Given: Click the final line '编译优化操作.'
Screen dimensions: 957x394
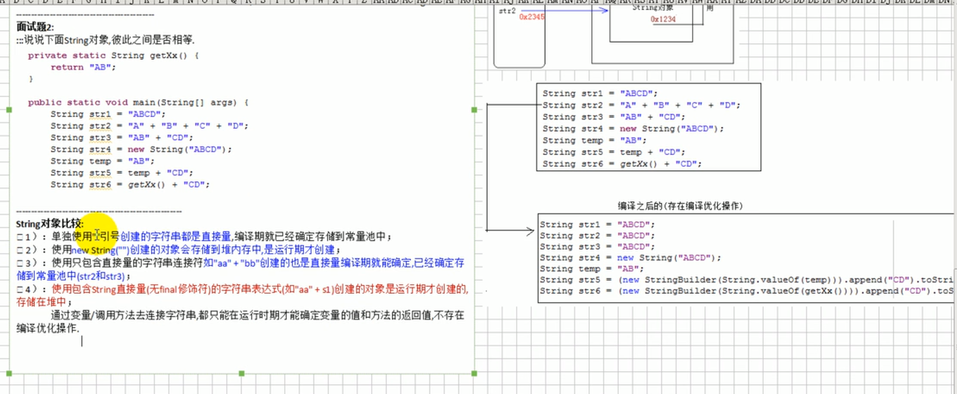Looking at the screenshot, I should point(48,328).
